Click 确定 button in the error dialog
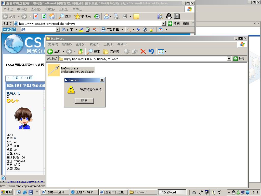 (x=84, y=101)
